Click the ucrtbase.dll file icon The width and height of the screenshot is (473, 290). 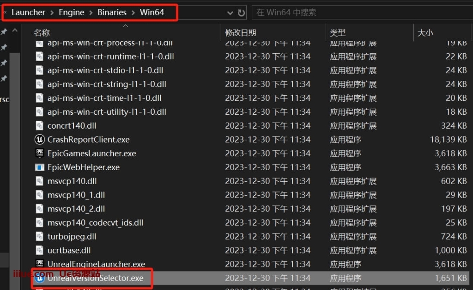click(40, 250)
